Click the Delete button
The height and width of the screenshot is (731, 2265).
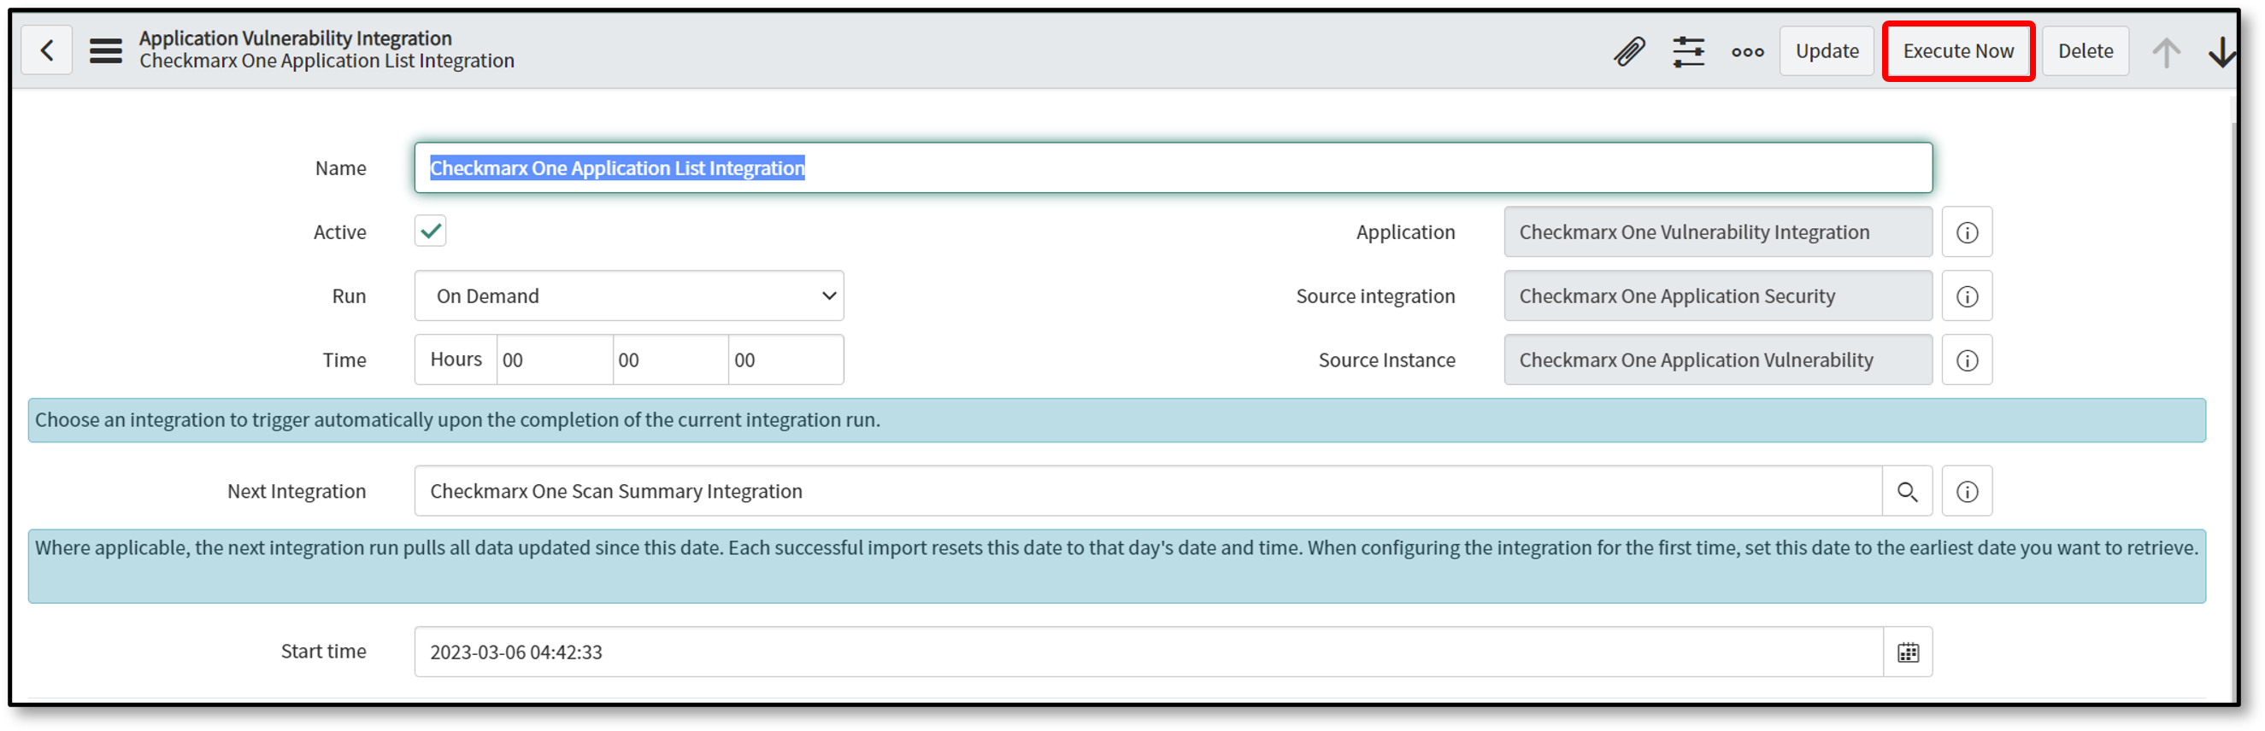(x=2085, y=51)
